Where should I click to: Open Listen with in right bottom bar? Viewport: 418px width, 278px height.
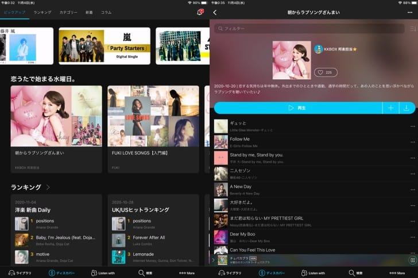coord(313,273)
